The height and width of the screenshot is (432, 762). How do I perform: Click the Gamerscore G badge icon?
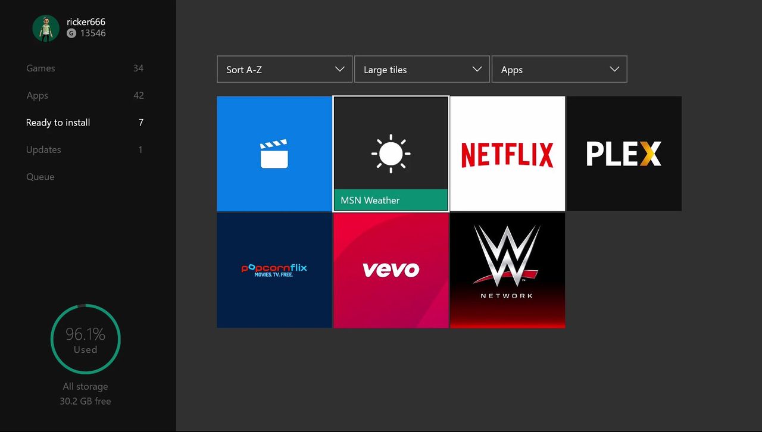click(71, 33)
